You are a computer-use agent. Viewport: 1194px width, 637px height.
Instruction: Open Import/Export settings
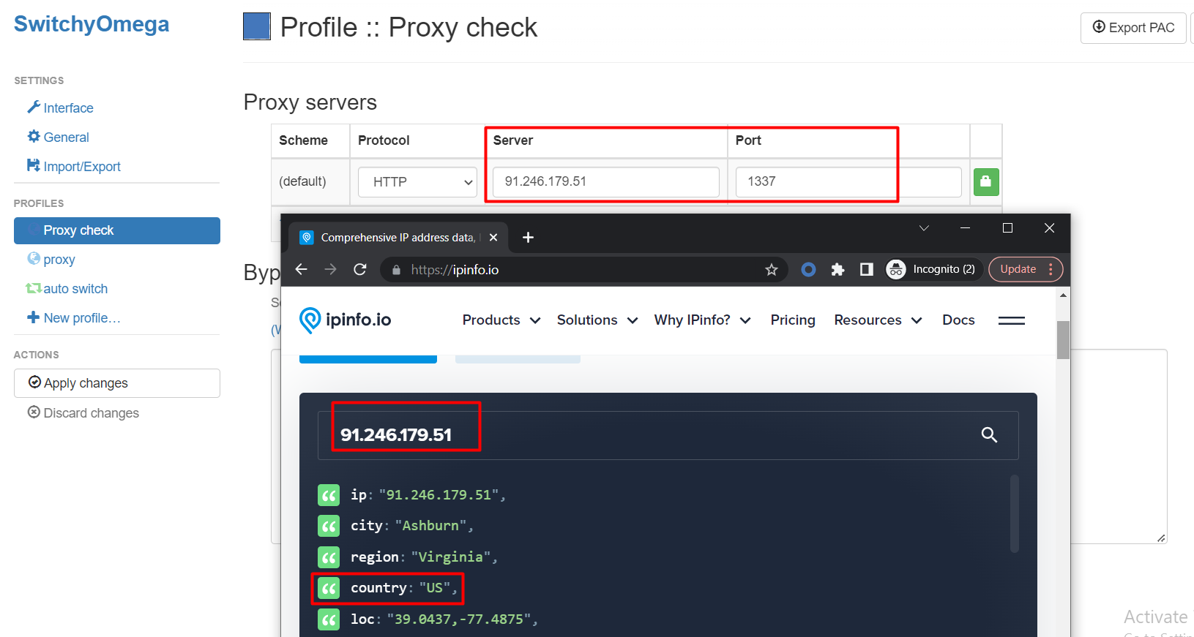[74, 166]
